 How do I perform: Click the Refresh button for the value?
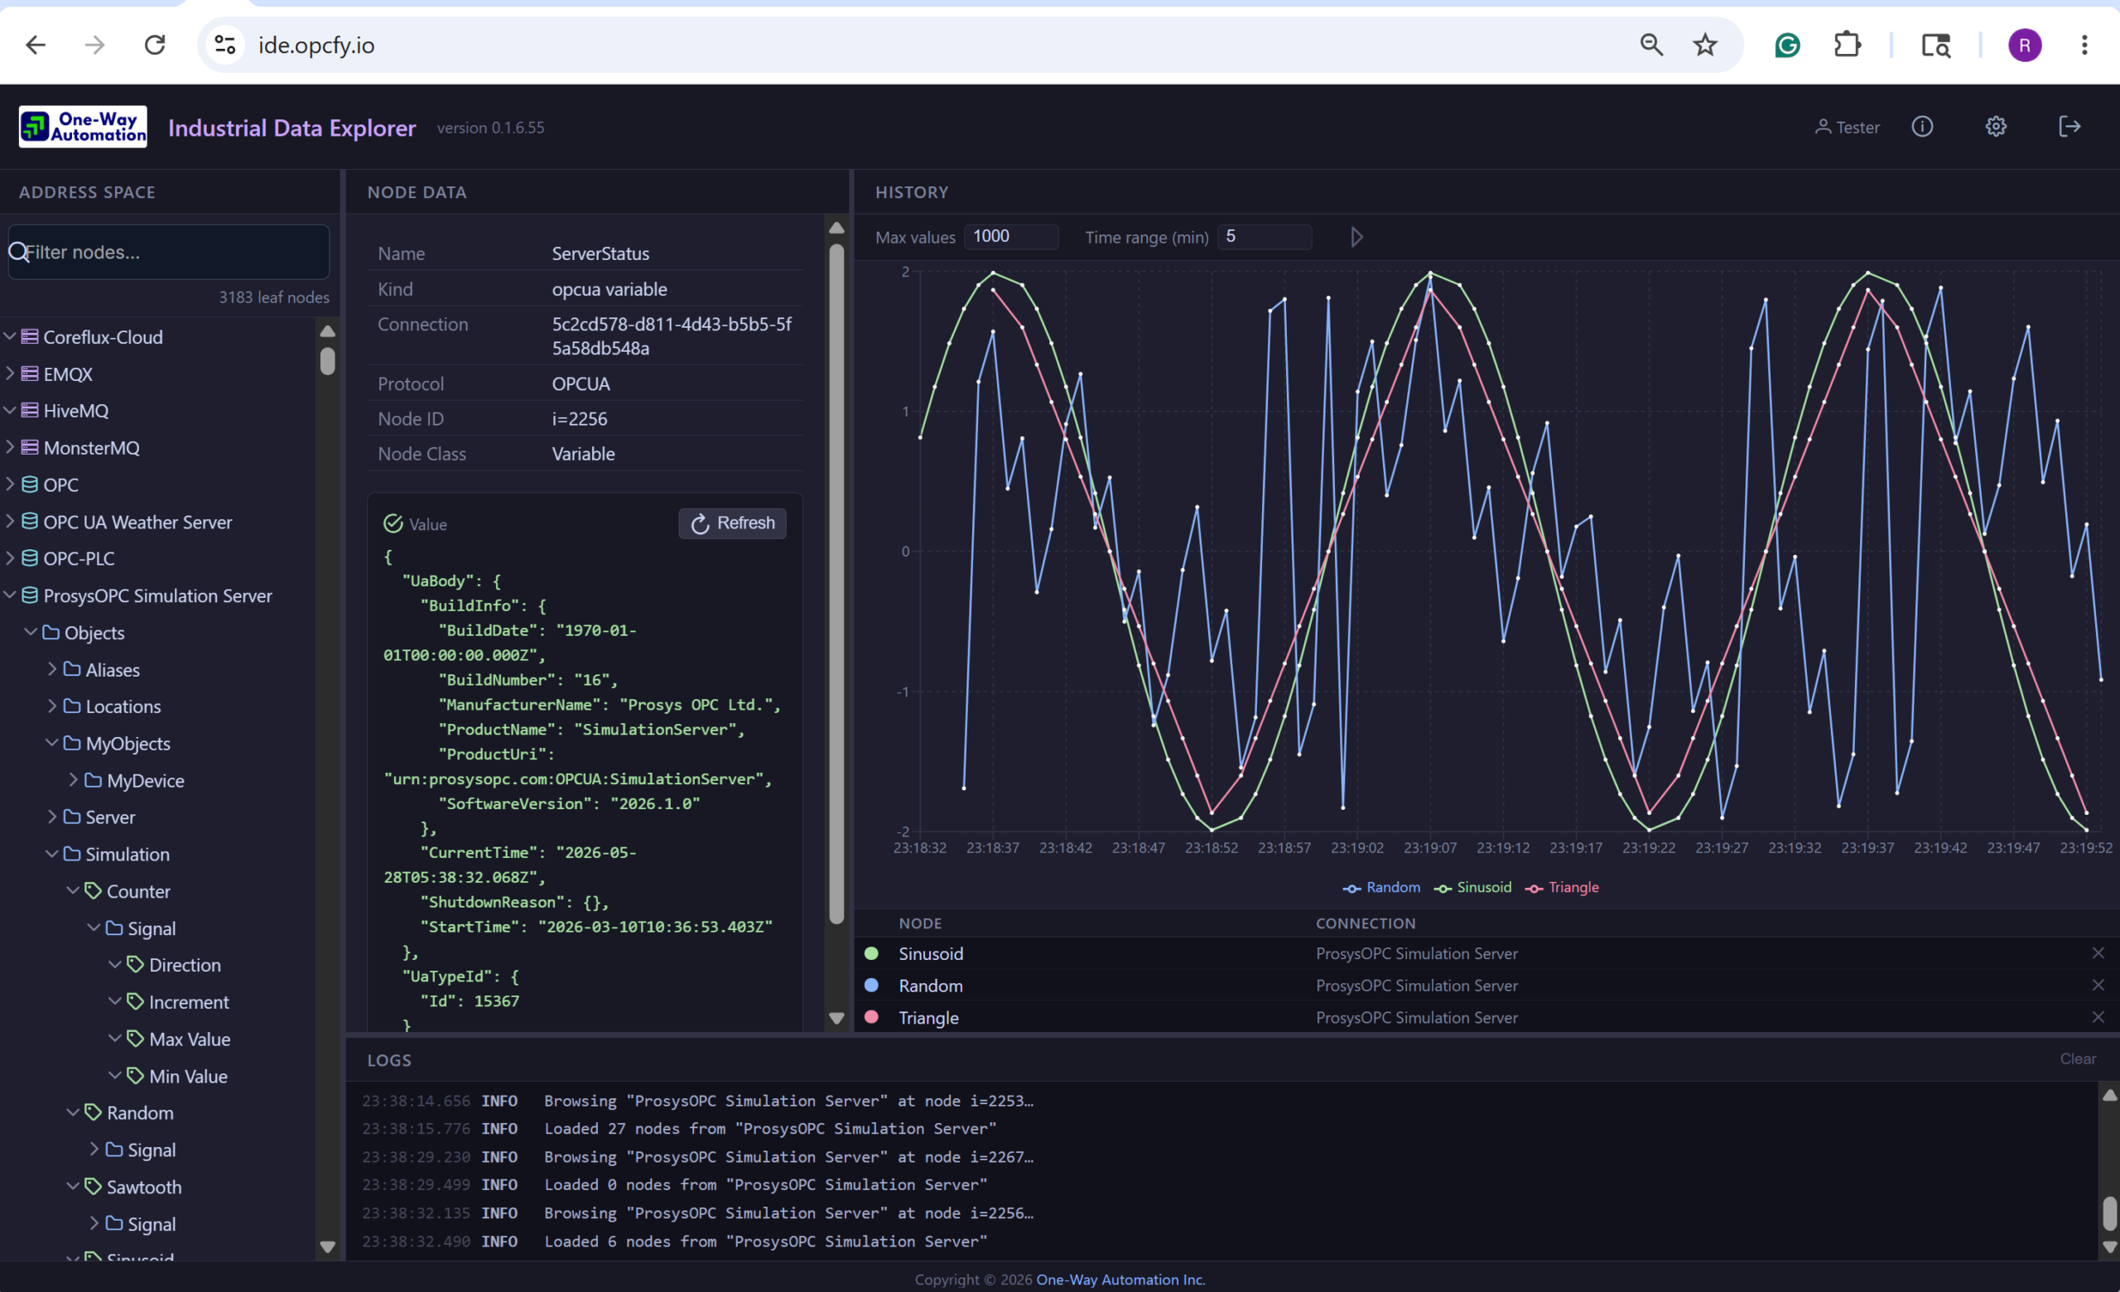pyautogui.click(x=732, y=523)
